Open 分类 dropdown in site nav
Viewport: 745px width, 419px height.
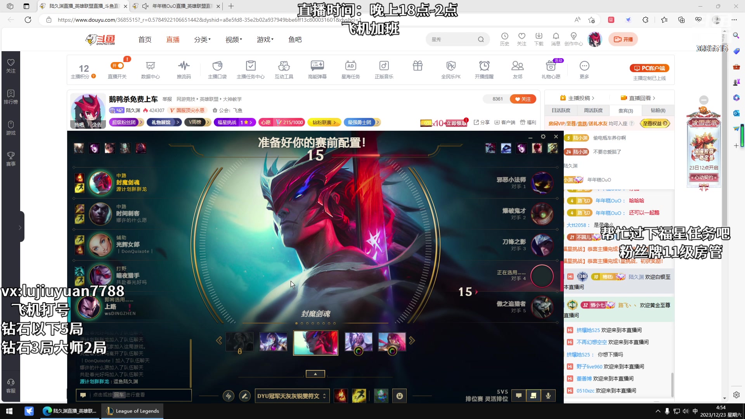pos(202,40)
